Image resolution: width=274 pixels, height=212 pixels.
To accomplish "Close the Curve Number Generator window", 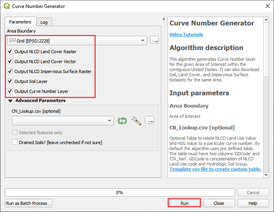I will 266,6.
